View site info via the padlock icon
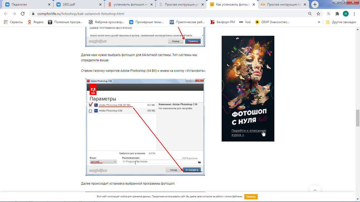Viewport: 360px width, 202px height. point(33,14)
